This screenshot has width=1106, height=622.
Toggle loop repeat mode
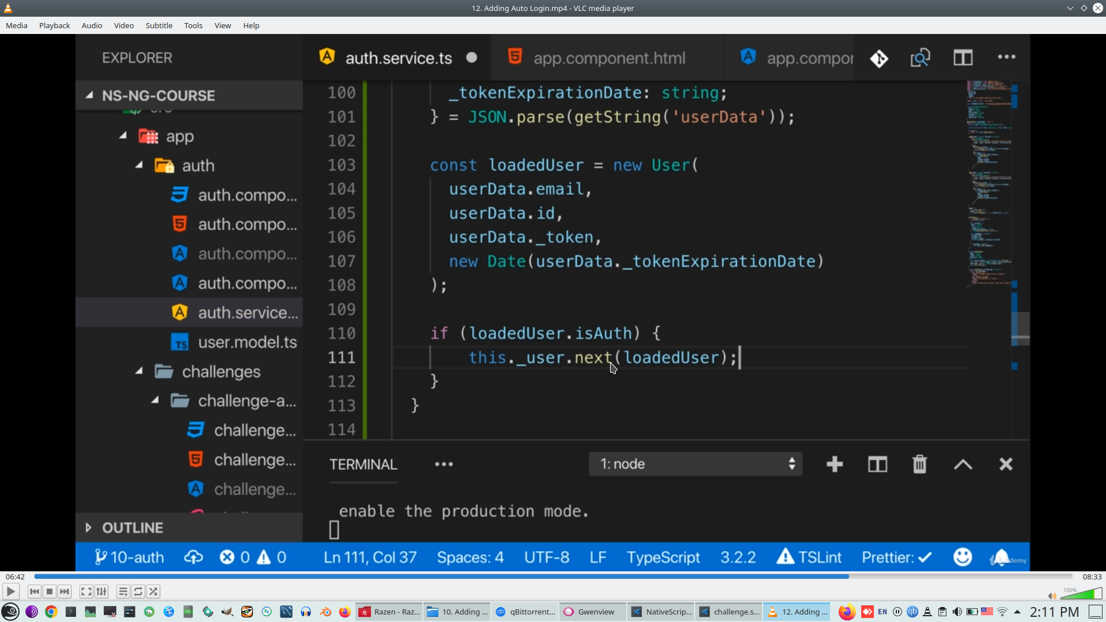click(138, 591)
